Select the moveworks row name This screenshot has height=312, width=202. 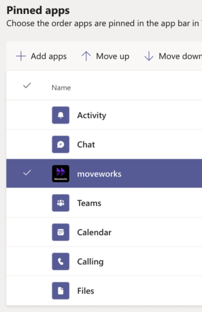click(99, 174)
